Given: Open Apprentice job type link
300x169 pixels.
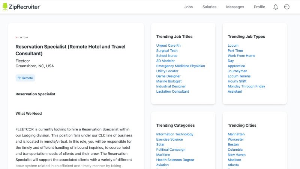Looking at the screenshot, I should [x=236, y=66].
